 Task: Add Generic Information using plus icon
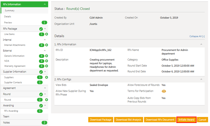point(46,56)
